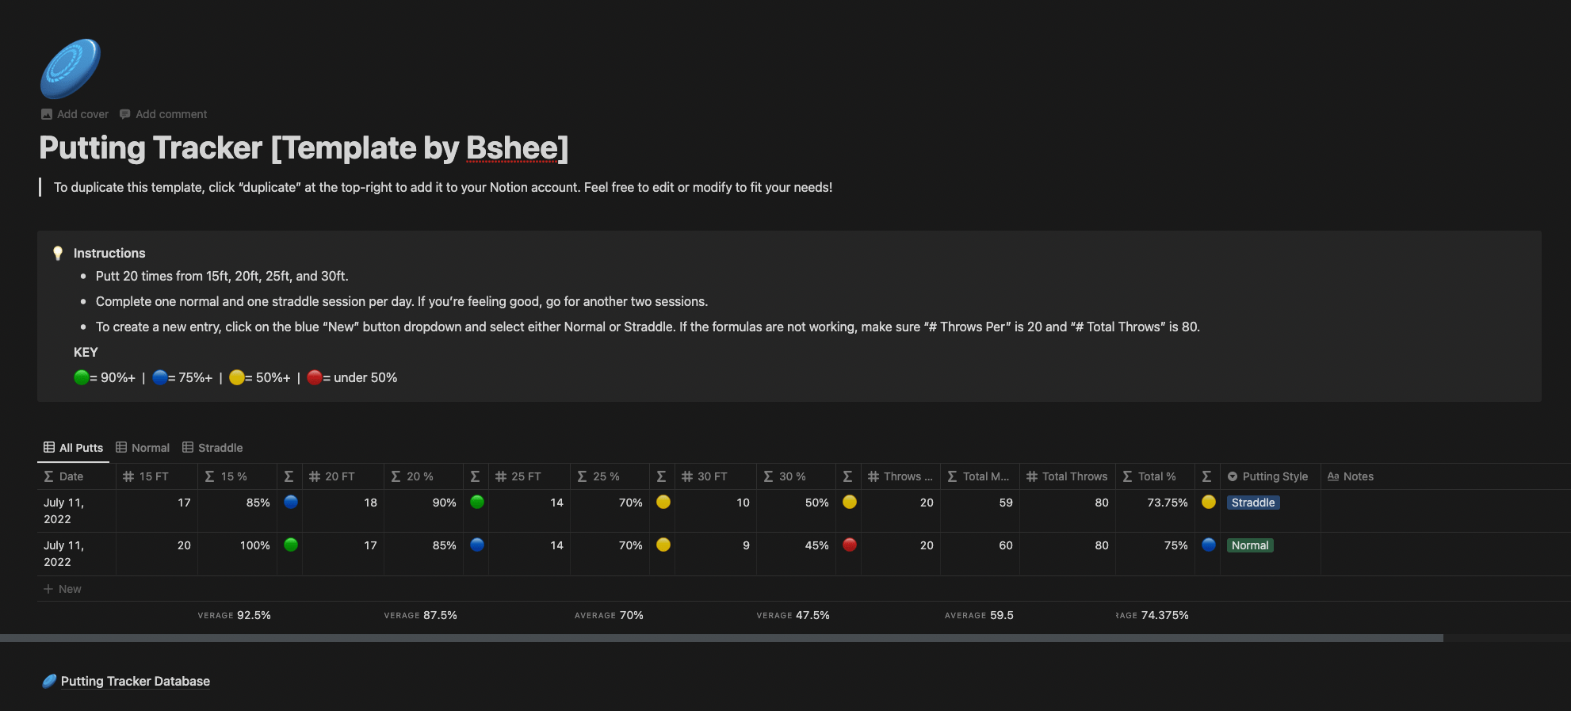Click the blue disc page icon

coord(71,69)
